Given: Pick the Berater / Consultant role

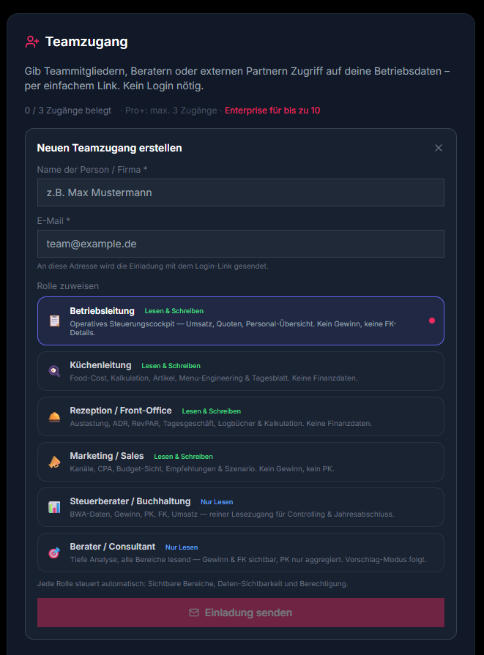Looking at the screenshot, I should [241, 553].
